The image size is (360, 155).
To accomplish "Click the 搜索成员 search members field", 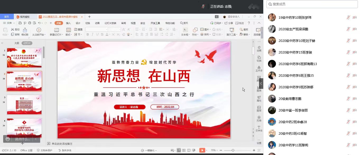I will click(312, 4).
